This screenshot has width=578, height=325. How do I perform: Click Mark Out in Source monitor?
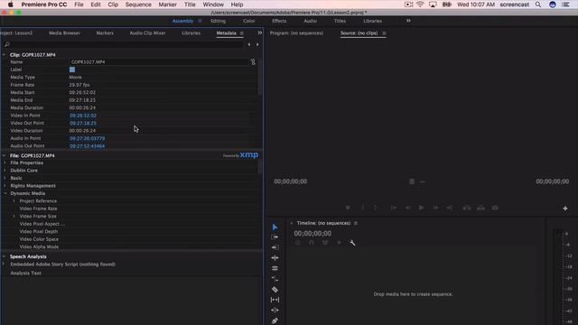(x=376, y=208)
